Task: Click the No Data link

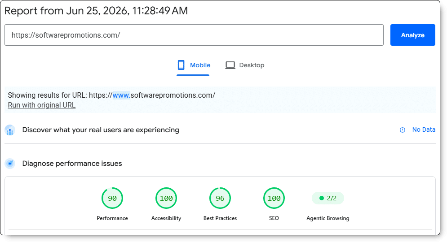Action: (x=424, y=130)
